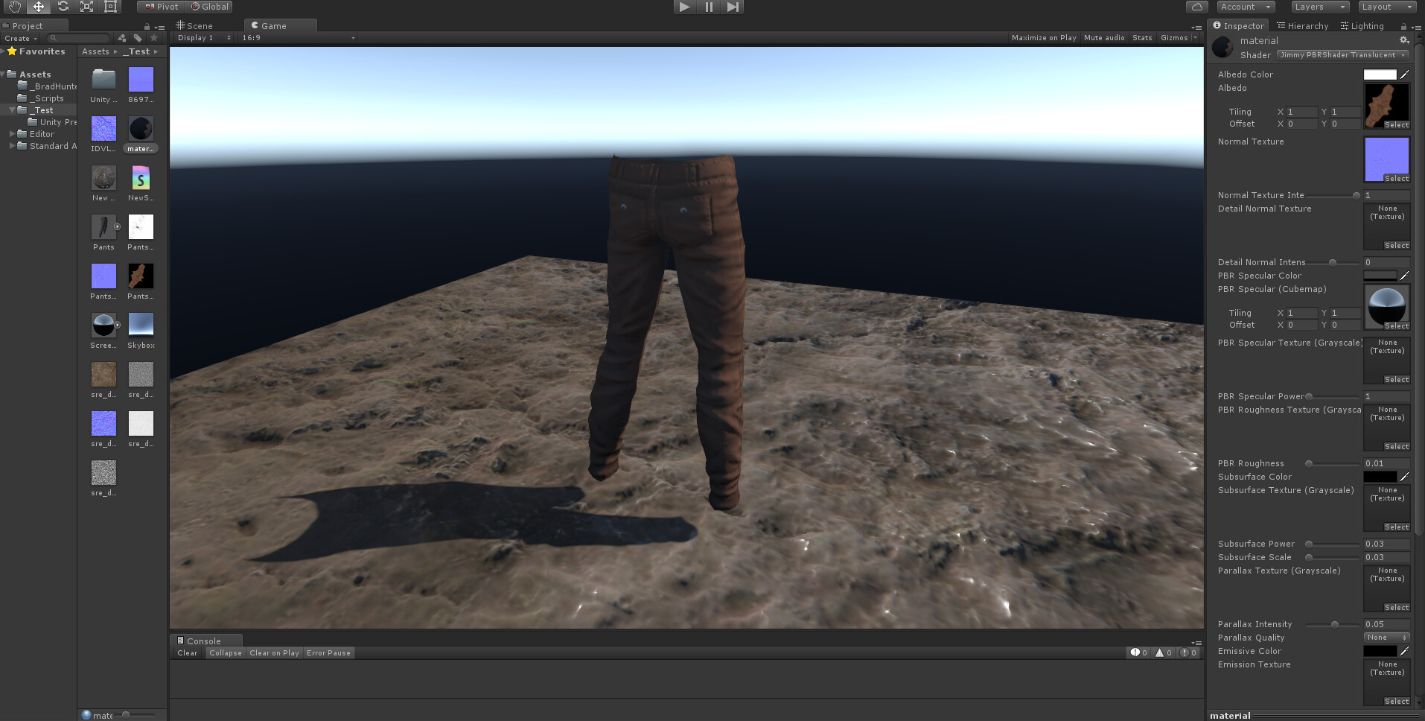This screenshot has height=721, width=1425.
Task: Enable Mute audio in Game view
Action: 1104,36
